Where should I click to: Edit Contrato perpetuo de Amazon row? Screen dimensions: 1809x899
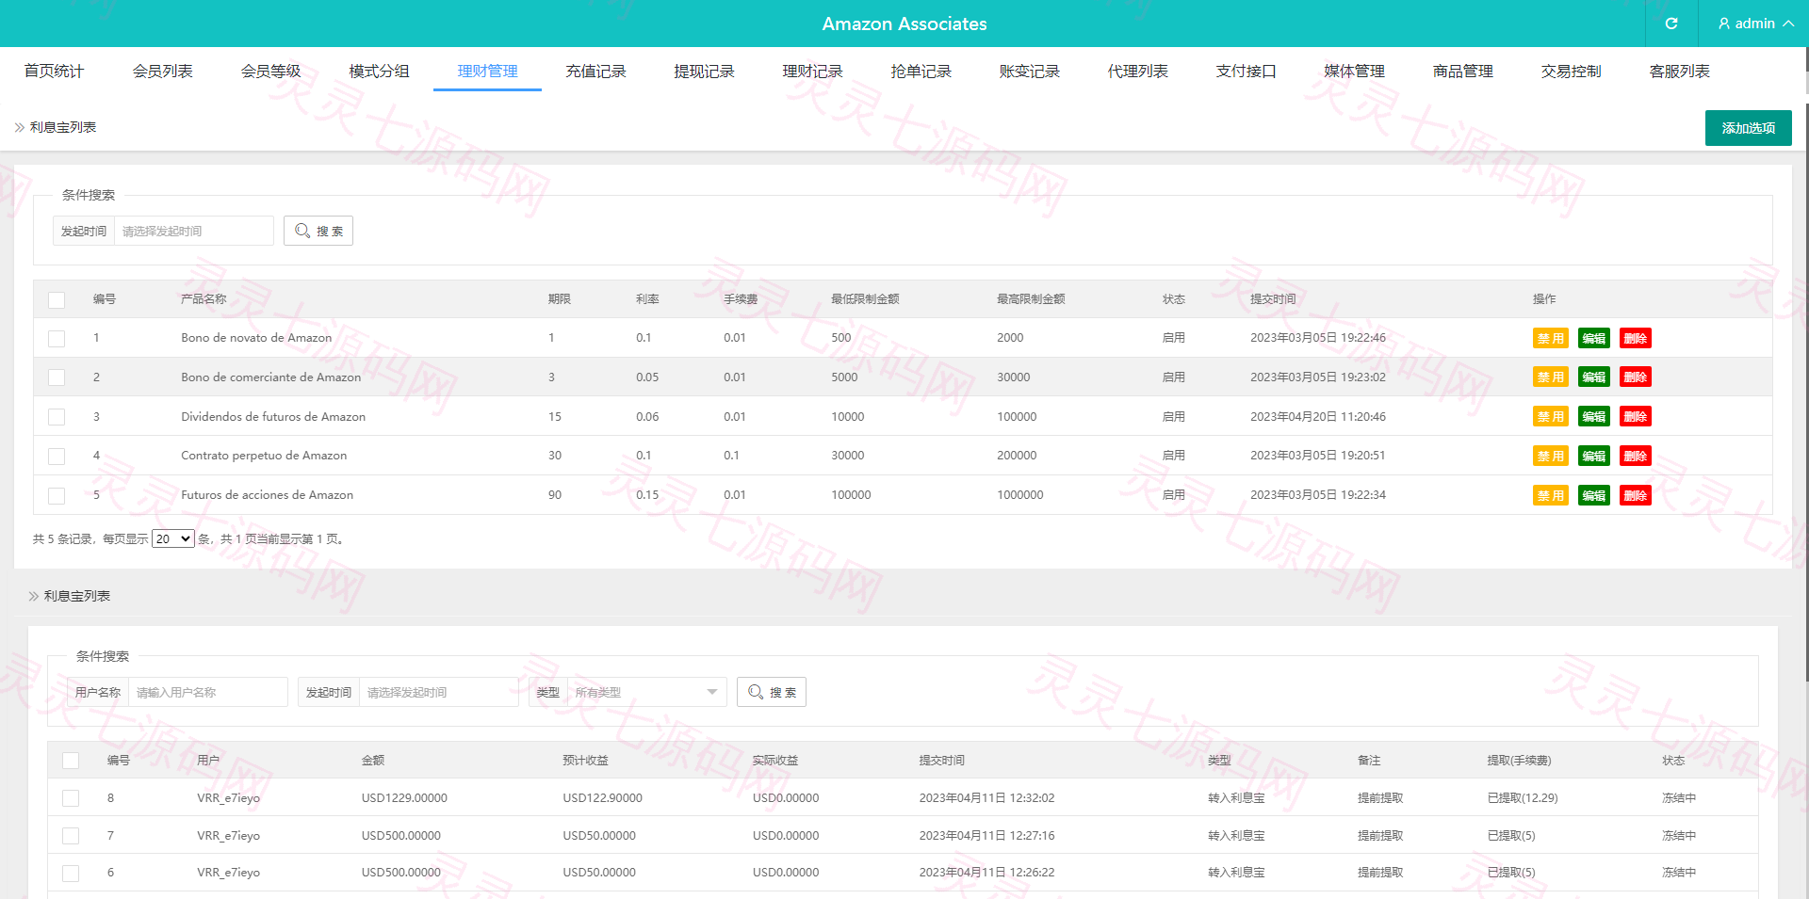pyautogui.click(x=1594, y=456)
